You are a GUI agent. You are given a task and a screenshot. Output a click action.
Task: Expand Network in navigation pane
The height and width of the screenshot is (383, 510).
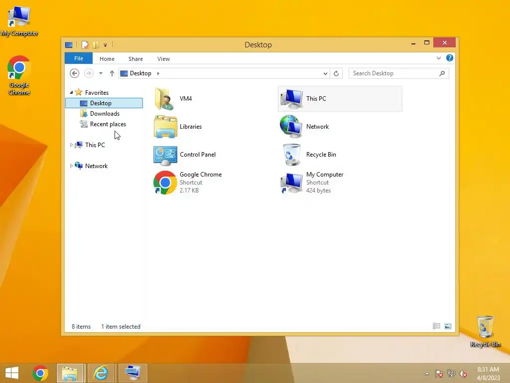click(71, 166)
